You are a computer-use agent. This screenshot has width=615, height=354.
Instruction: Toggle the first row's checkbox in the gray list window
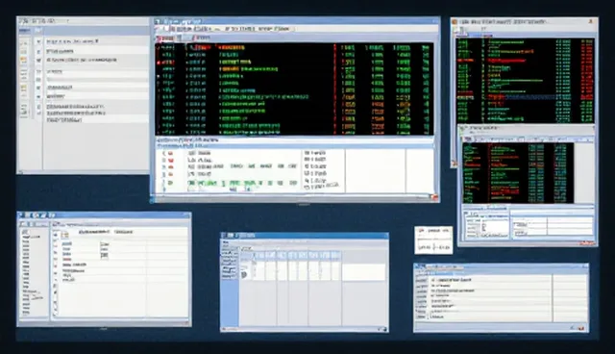[x=38, y=41]
